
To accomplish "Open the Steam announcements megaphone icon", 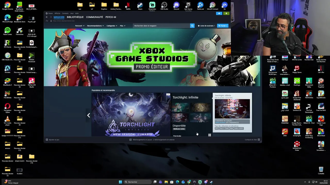I will pos(219,13).
